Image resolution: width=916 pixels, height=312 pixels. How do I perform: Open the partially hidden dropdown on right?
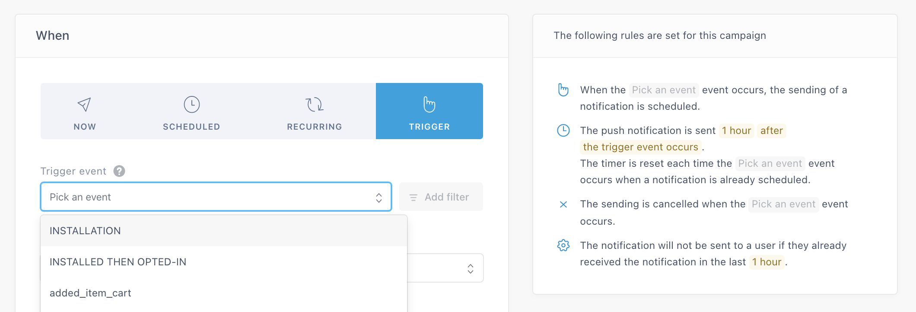pos(470,268)
